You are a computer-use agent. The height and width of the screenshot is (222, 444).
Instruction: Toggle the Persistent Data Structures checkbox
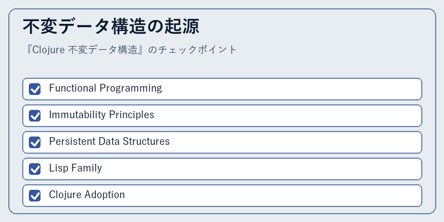[34, 142]
